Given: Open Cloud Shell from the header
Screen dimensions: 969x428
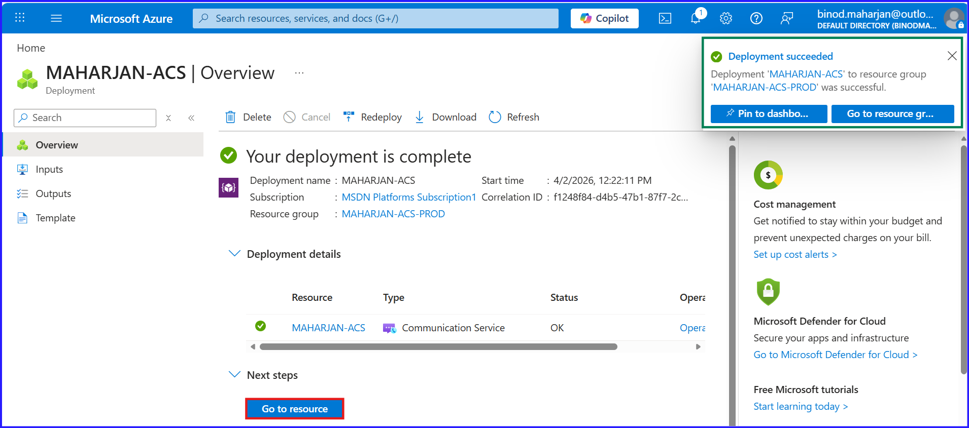Looking at the screenshot, I should [x=665, y=19].
